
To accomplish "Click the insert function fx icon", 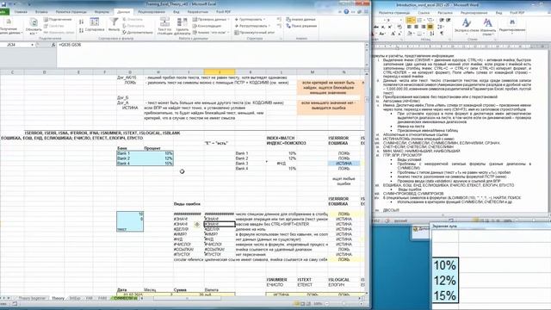I will pyautogui.click(x=53, y=45).
